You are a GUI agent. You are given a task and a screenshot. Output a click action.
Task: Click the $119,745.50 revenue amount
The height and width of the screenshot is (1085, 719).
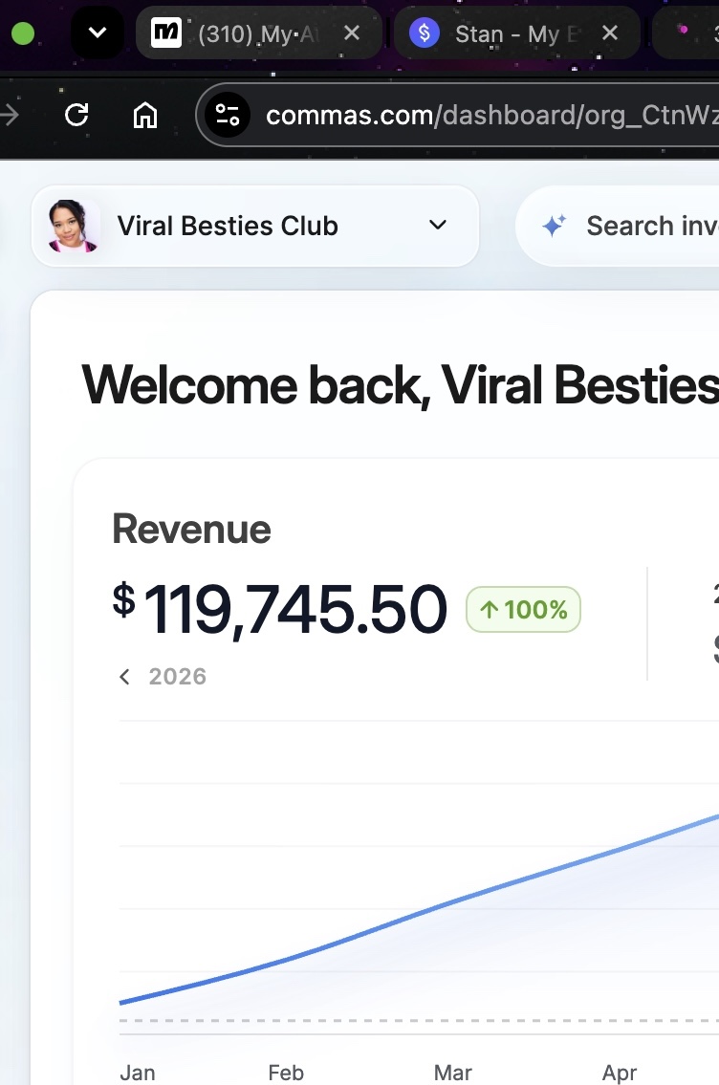tap(279, 610)
